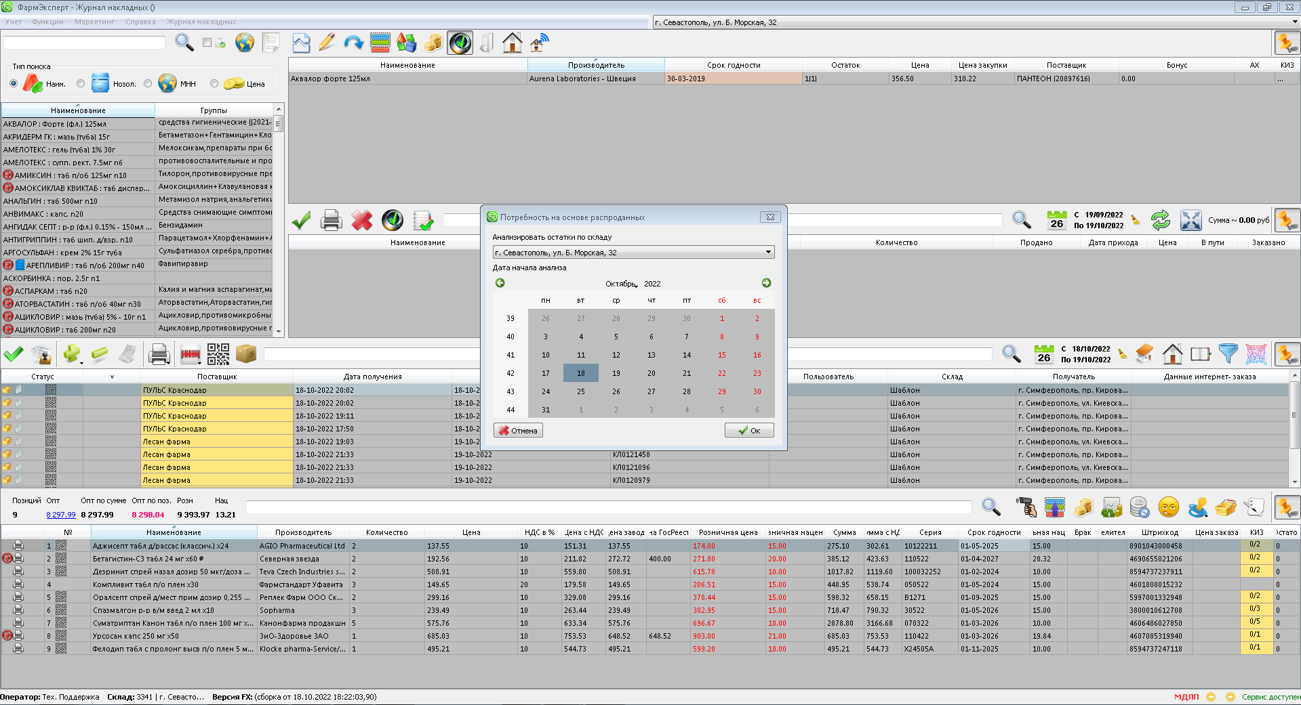Click the pencil edit icon
The width and height of the screenshot is (1301, 705).
[x=327, y=43]
